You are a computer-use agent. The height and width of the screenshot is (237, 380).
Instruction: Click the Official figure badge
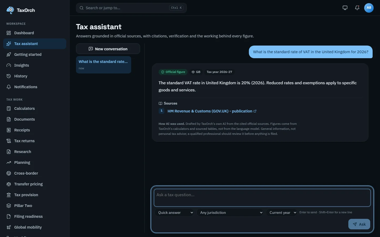click(x=173, y=72)
